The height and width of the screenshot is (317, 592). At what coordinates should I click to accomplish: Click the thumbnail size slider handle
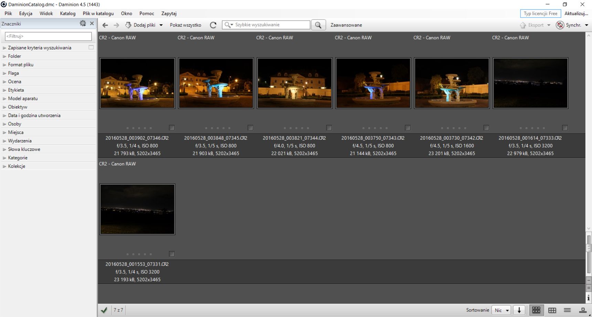589,248
